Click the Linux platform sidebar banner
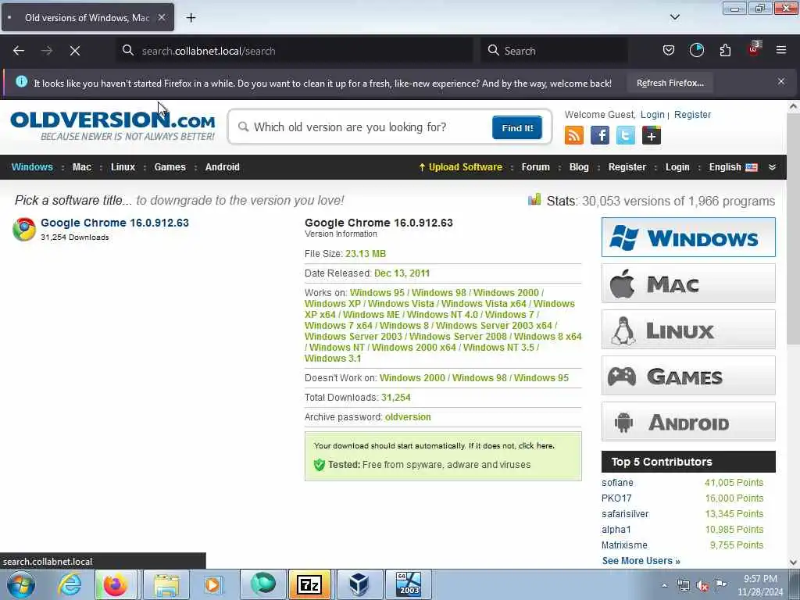This screenshot has height=600, width=800. tap(688, 330)
